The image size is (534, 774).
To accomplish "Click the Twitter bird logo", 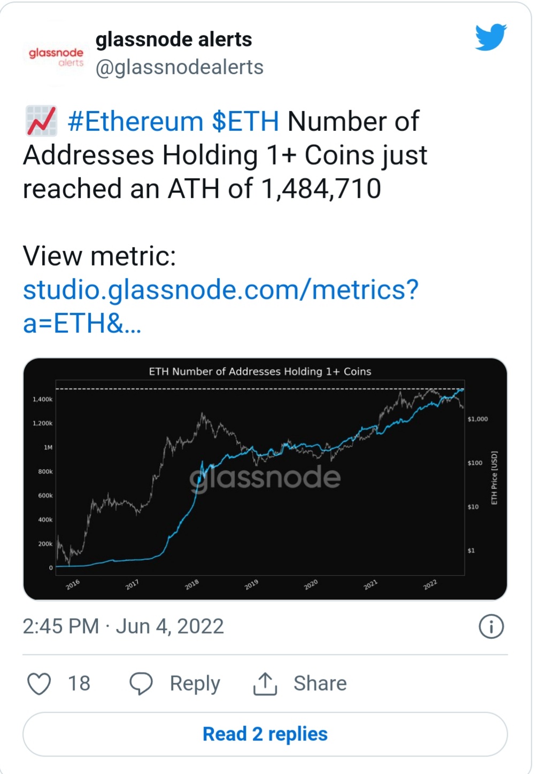I will [491, 37].
